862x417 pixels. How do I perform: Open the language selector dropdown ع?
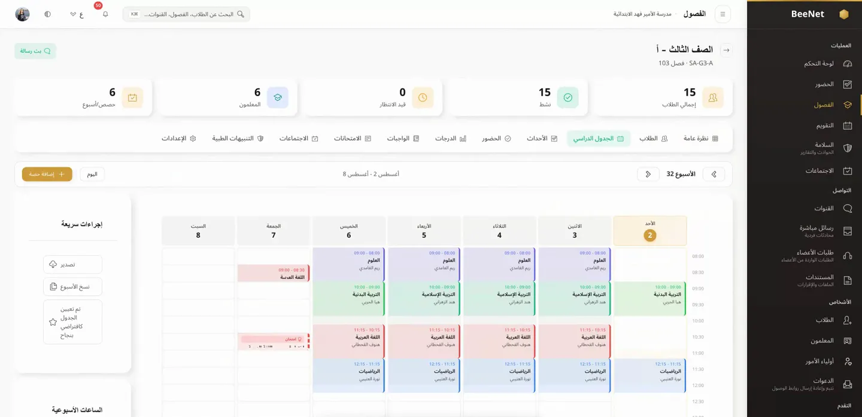[x=77, y=14]
